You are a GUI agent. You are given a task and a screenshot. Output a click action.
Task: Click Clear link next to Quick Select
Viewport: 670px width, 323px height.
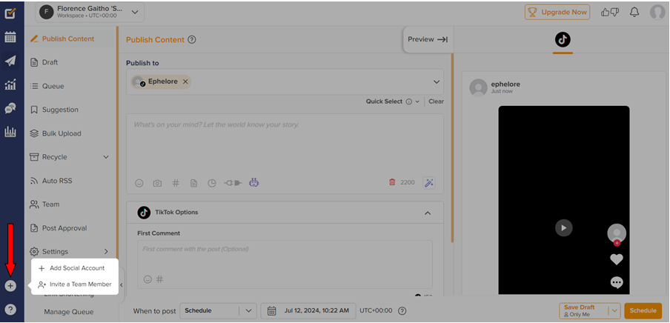pyautogui.click(x=437, y=101)
